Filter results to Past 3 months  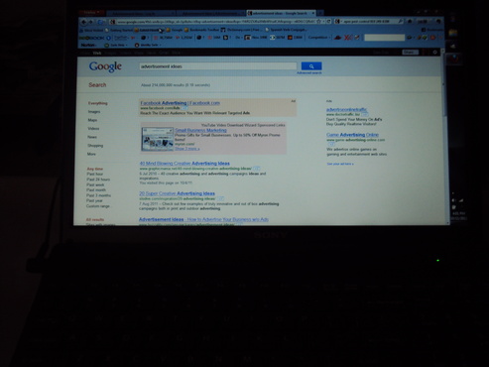point(98,195)
